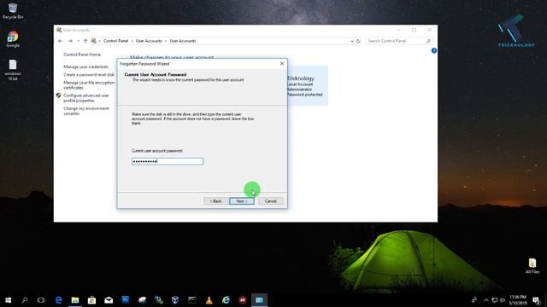The image size is (547, 307).
Task: Go forward in User Accounts window
Action: click(70, 41)
